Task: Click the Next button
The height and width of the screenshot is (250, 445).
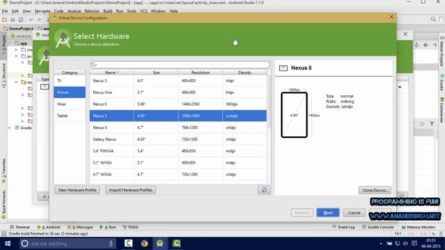Action: (x=328, y=212)
